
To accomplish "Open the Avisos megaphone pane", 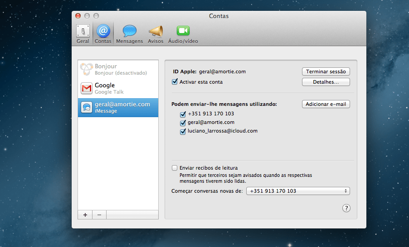I will coord(156,34).
